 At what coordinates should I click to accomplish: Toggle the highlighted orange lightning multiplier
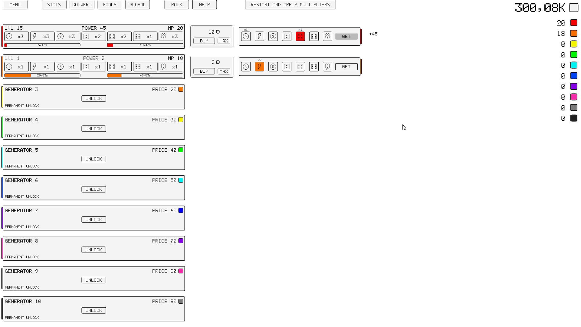tap(259, 67)
